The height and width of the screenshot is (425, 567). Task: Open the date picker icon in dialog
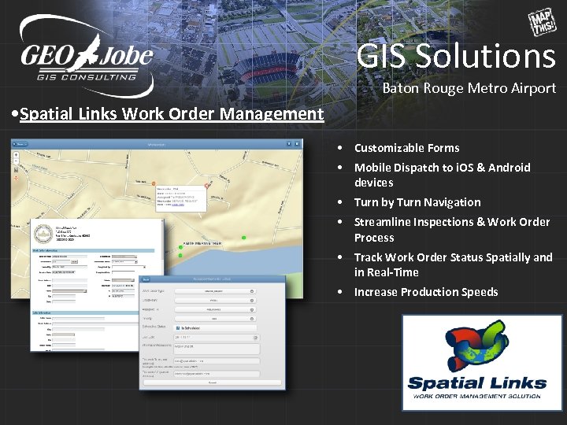pos(255,338)
